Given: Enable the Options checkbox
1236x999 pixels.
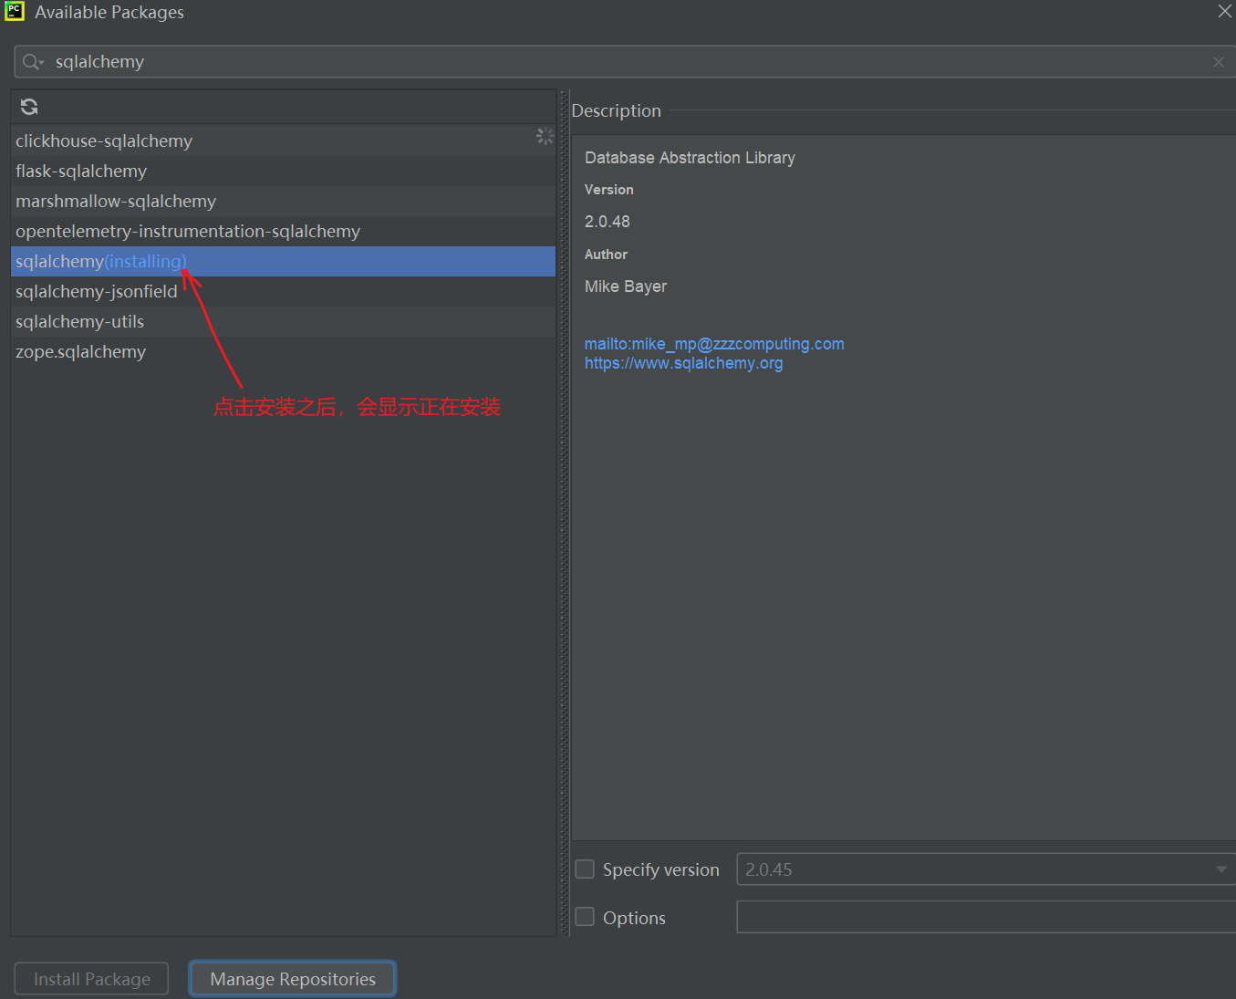Looking at the screenshot, I should [x=585, y=916].
